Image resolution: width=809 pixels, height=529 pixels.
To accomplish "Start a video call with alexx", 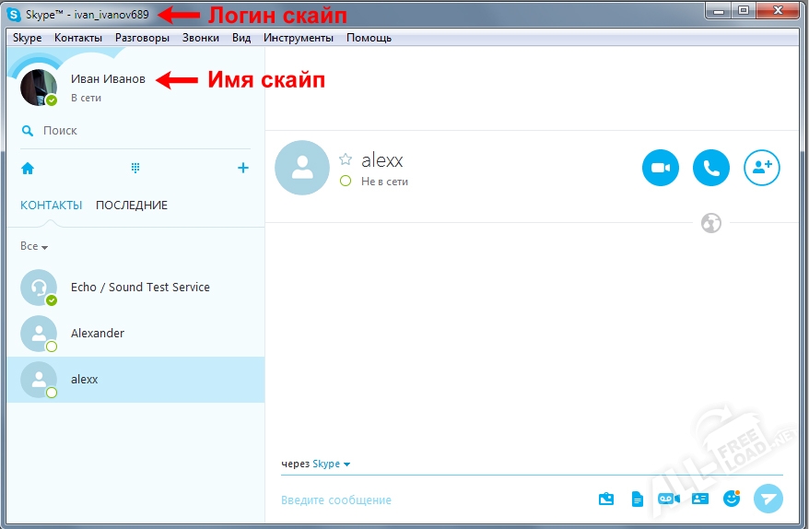I will pos(660,168).
